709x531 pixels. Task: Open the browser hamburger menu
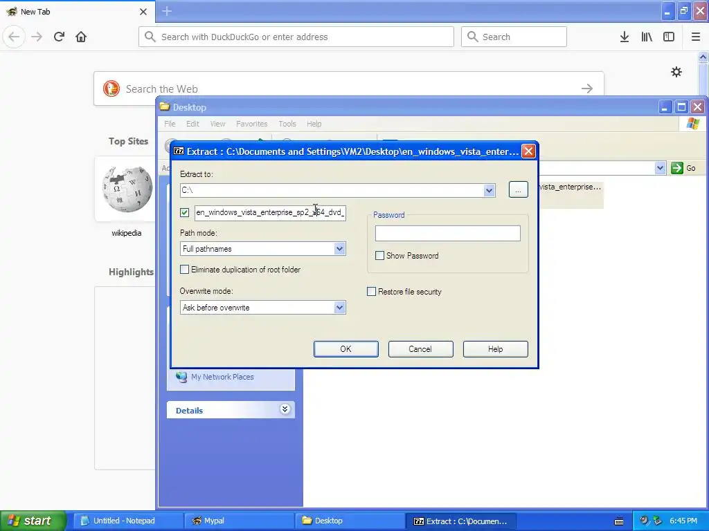pos(696,37)
